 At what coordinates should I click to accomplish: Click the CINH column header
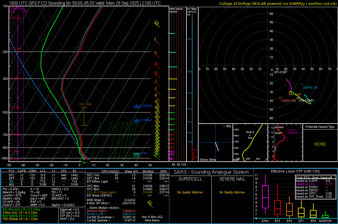pos(32,171)
